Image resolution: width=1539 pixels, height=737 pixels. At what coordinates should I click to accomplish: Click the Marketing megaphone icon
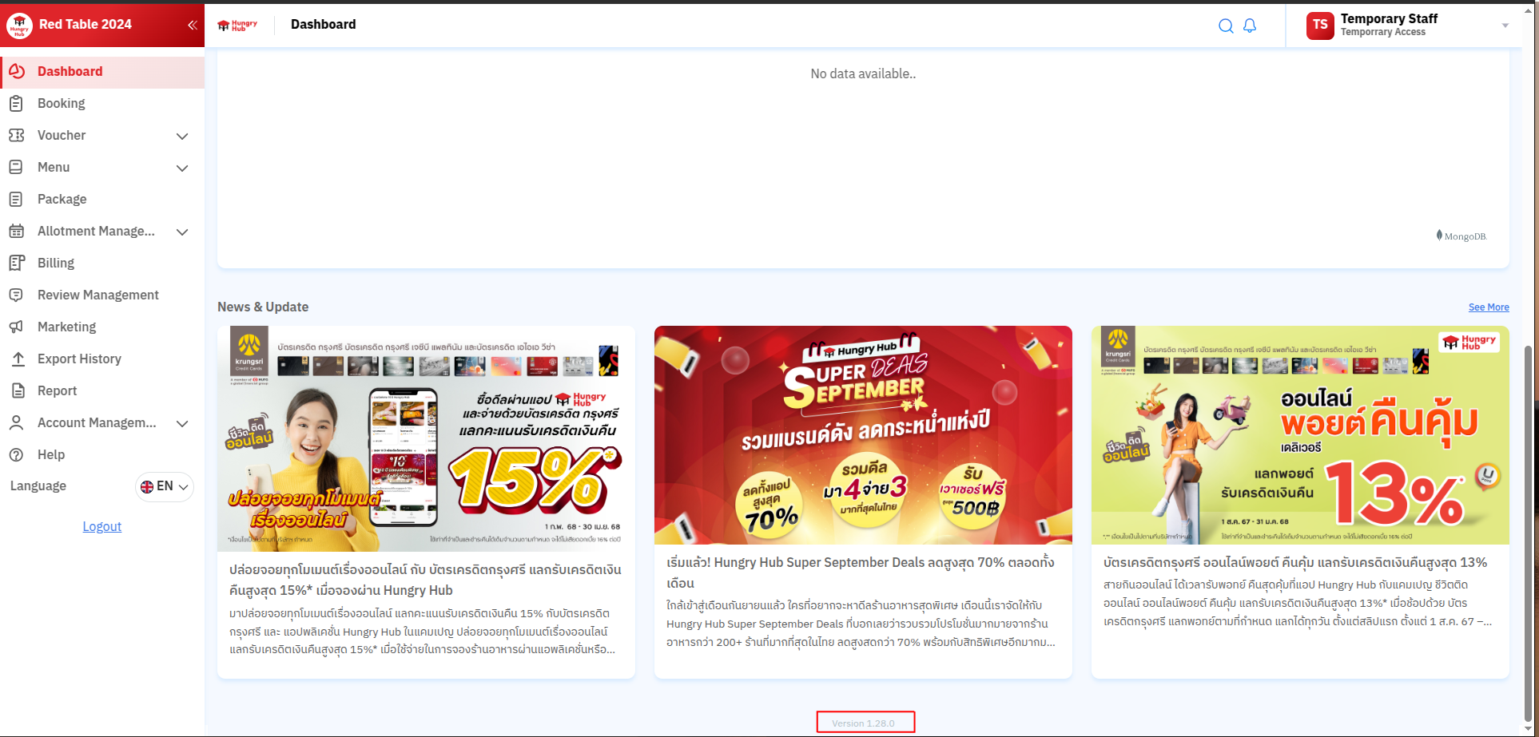coord(16,327)
